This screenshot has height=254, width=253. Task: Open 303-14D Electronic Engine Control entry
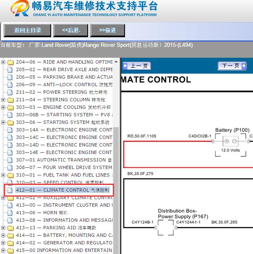click(64, 145)
